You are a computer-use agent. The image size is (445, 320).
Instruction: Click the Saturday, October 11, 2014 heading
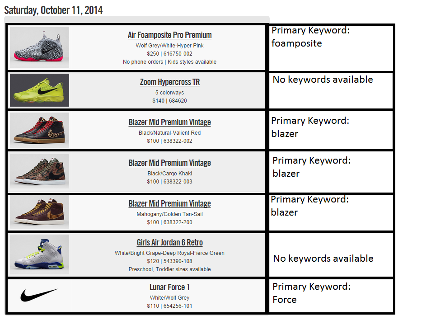click(53, 10)
